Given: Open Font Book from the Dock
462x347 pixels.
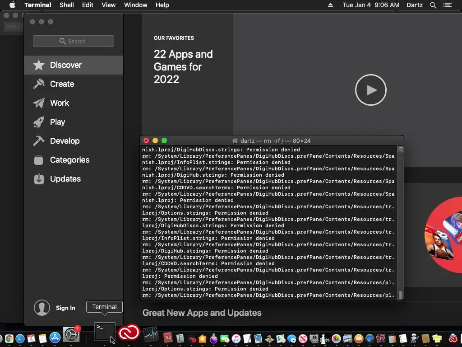Looking at the screenshot, I should click(x=180, y=338).
